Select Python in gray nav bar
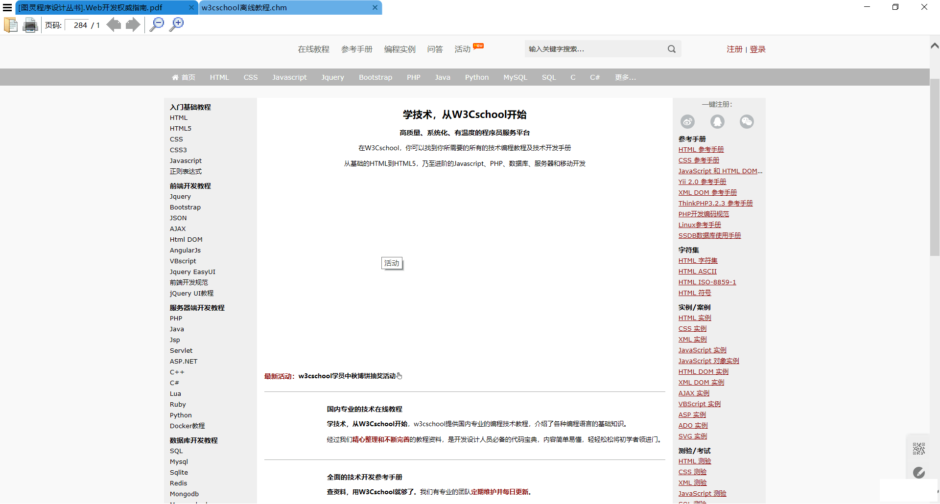The width and height of the screenshot is (940, 504). (477, 77)
